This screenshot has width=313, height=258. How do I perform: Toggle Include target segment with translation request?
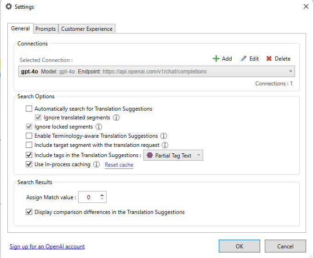pos(29,145)
